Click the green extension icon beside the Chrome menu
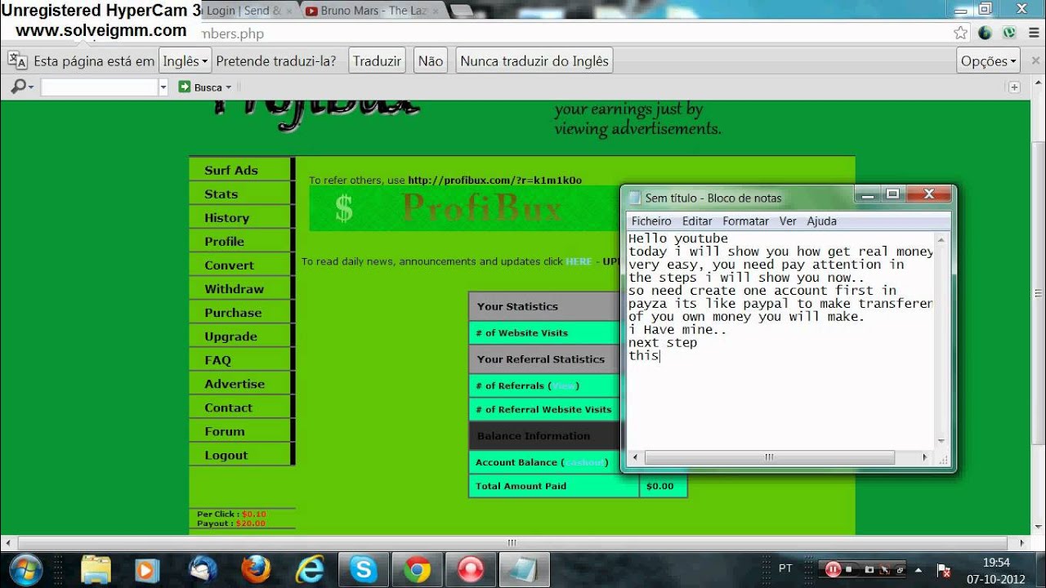 [1009, 33]
